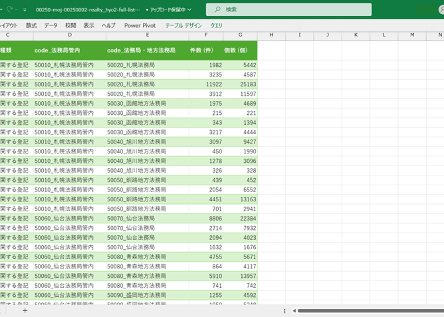The image size is (444, 317).
Task: Select the 表示 tab
Action: [x=88, y=25]
